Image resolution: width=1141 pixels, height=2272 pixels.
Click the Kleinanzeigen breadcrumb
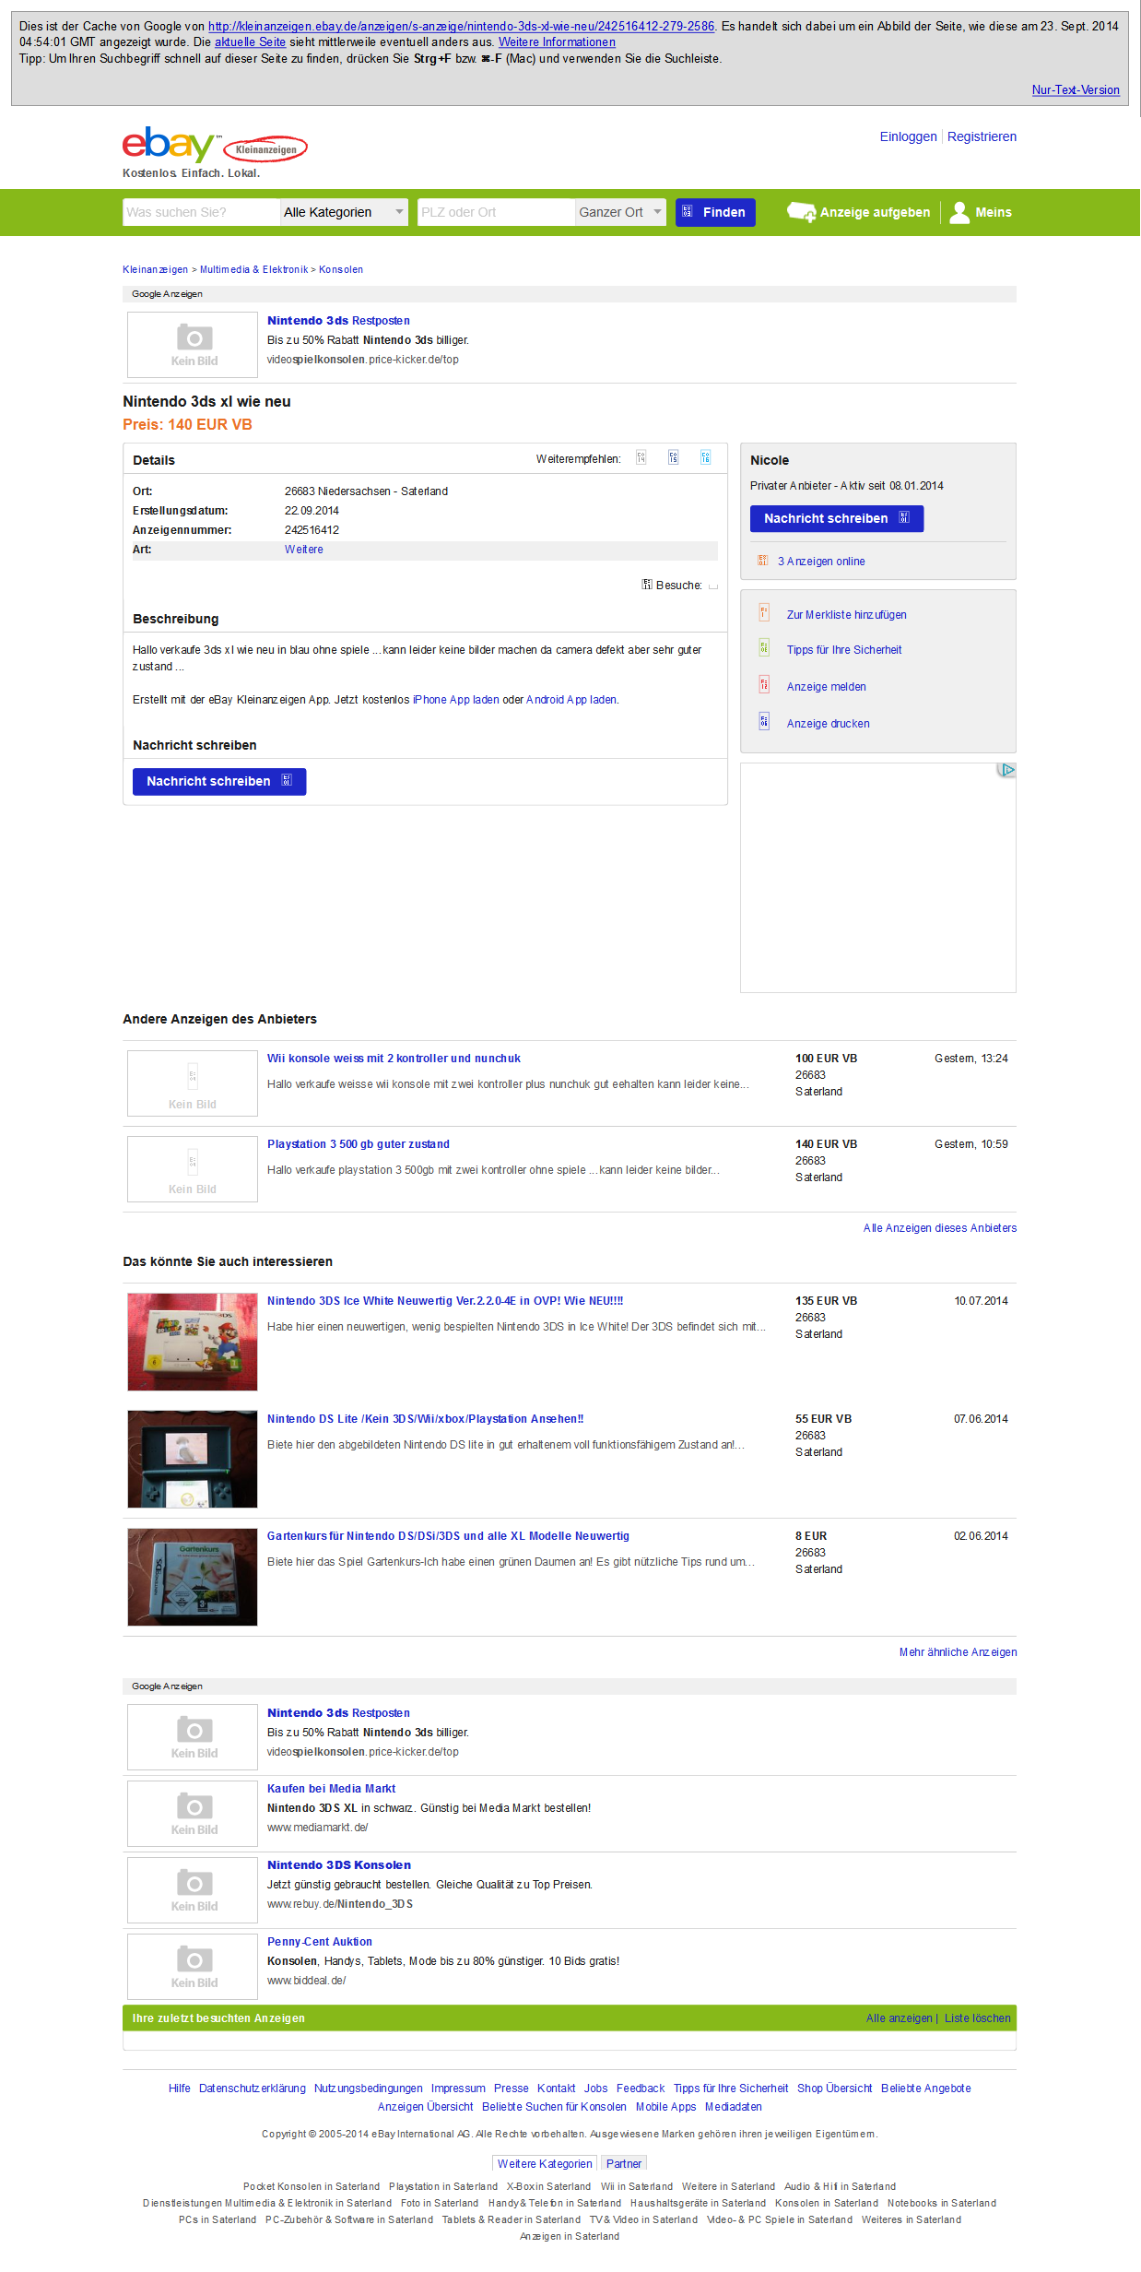155,269
